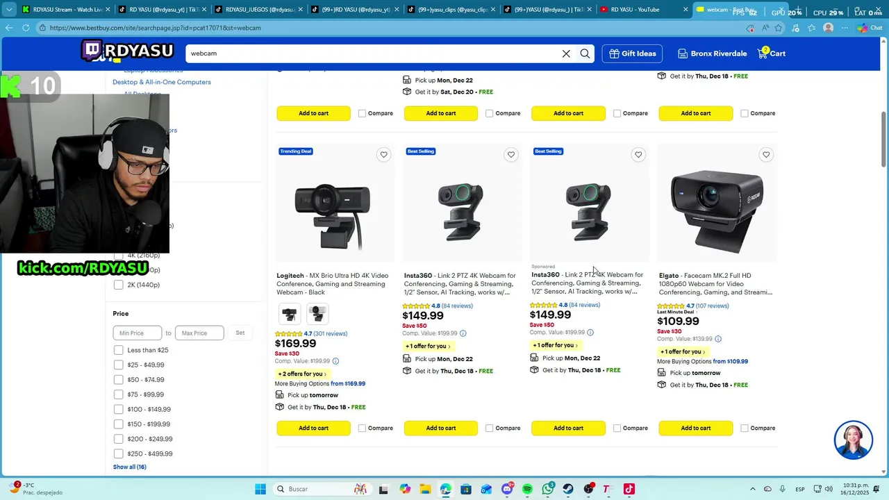Check the '$25 - $49.99' price filter
The width and height of the screenshot is (889, 500).
(x=118, y=365)
